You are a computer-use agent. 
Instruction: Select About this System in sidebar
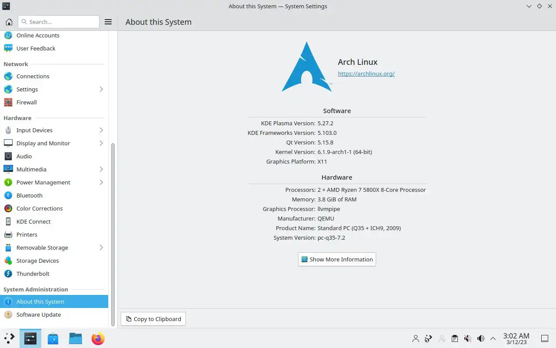pos(54,301)
